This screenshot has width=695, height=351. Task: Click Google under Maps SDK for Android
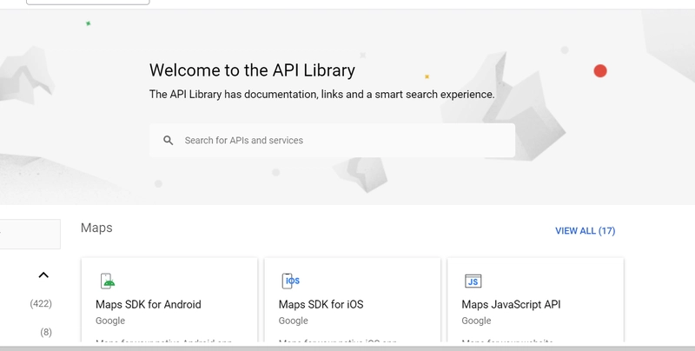110,321
